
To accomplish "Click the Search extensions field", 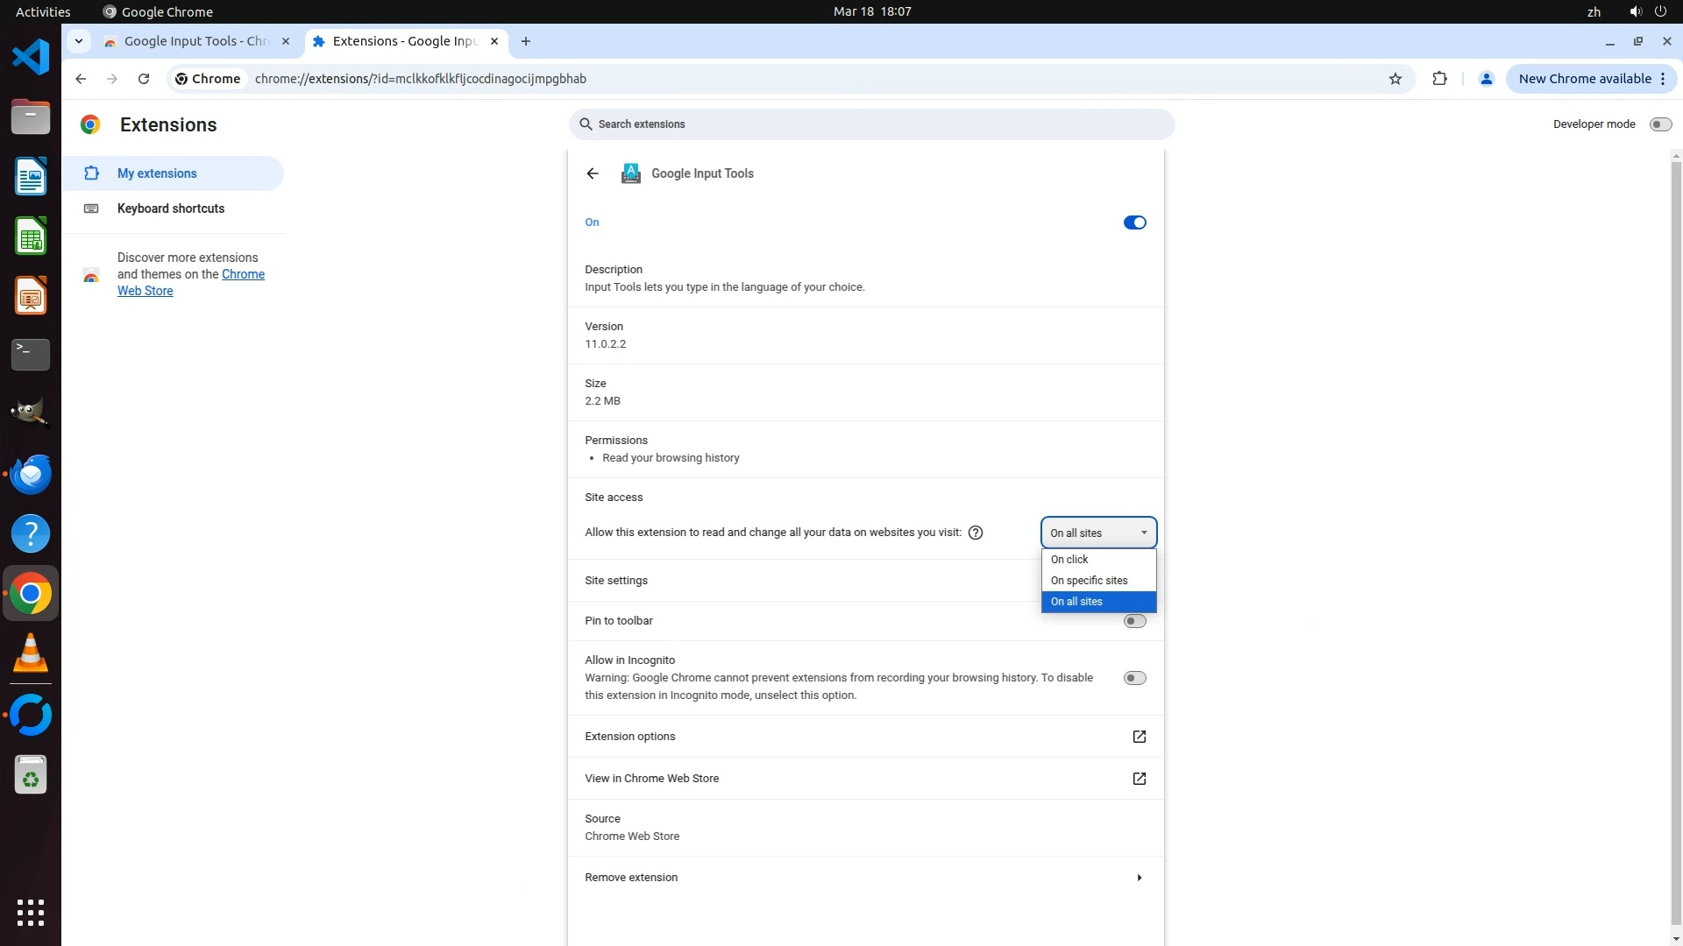I will [871, 124].
